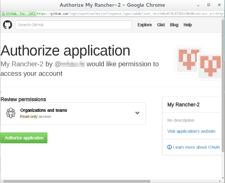225x183 pixels.
Task: Click the scroll down arrow
Action: click(223, 178)
